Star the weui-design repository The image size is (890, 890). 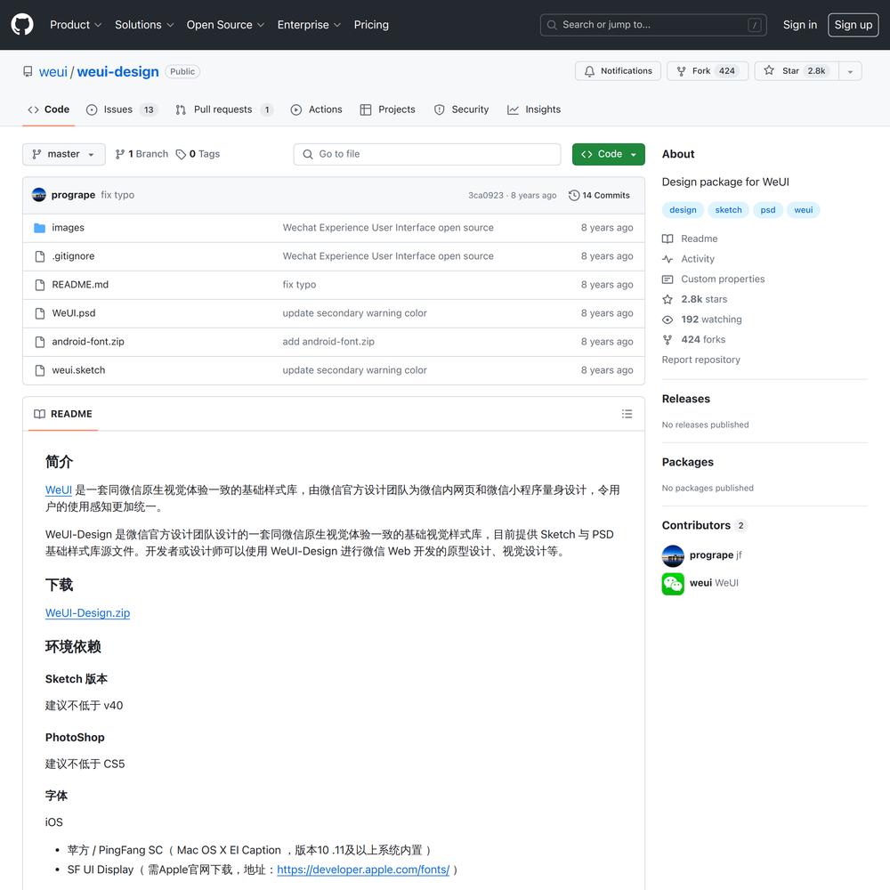point(797,71)
